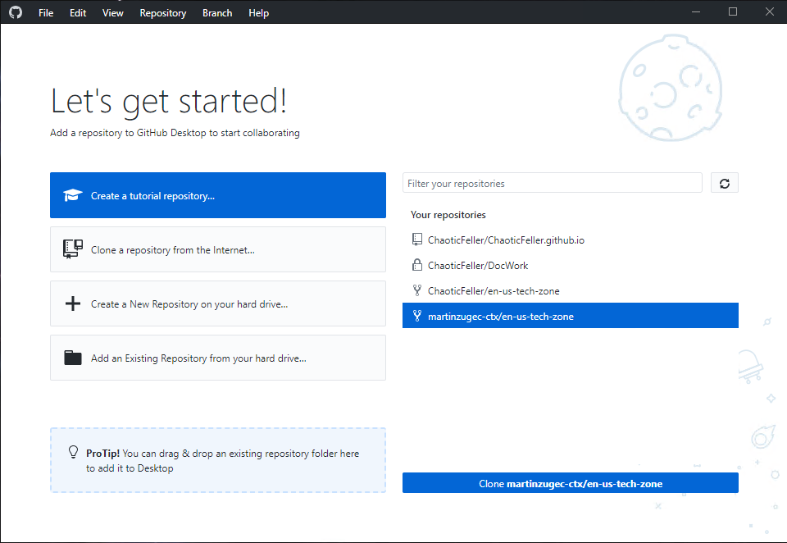Choose Clone a repository from the Internet
This screenshot has width=787, height=543.
[217, 249]
